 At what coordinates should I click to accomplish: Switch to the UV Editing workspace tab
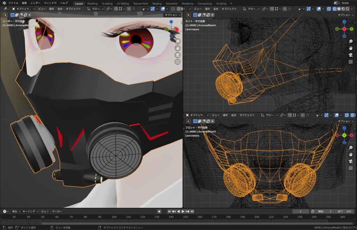[122, 3]
